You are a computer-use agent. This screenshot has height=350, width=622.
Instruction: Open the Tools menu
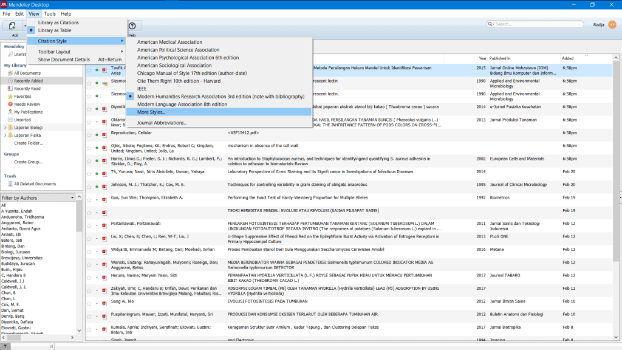[50, 13]
